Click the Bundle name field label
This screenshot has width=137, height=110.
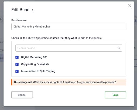point(19,20)
